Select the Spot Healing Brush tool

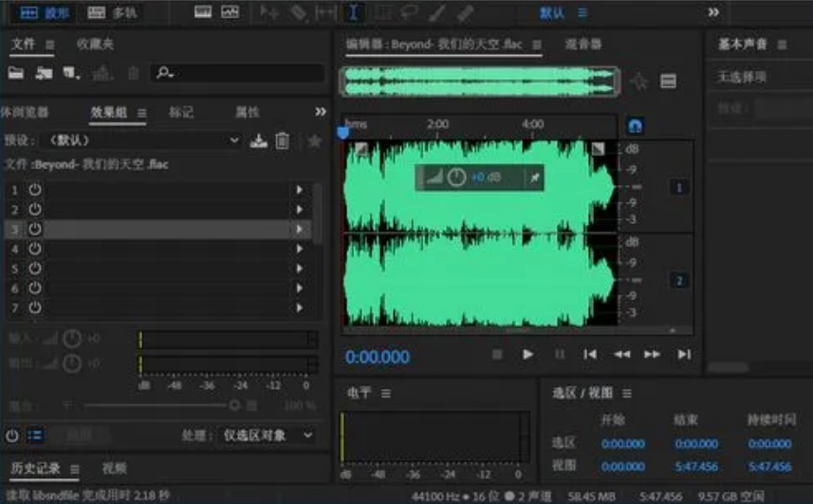coord(465,12)
